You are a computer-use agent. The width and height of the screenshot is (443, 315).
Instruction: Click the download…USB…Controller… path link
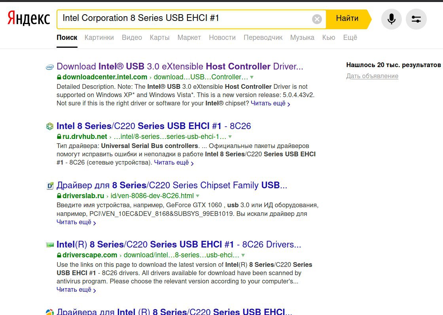201,77
